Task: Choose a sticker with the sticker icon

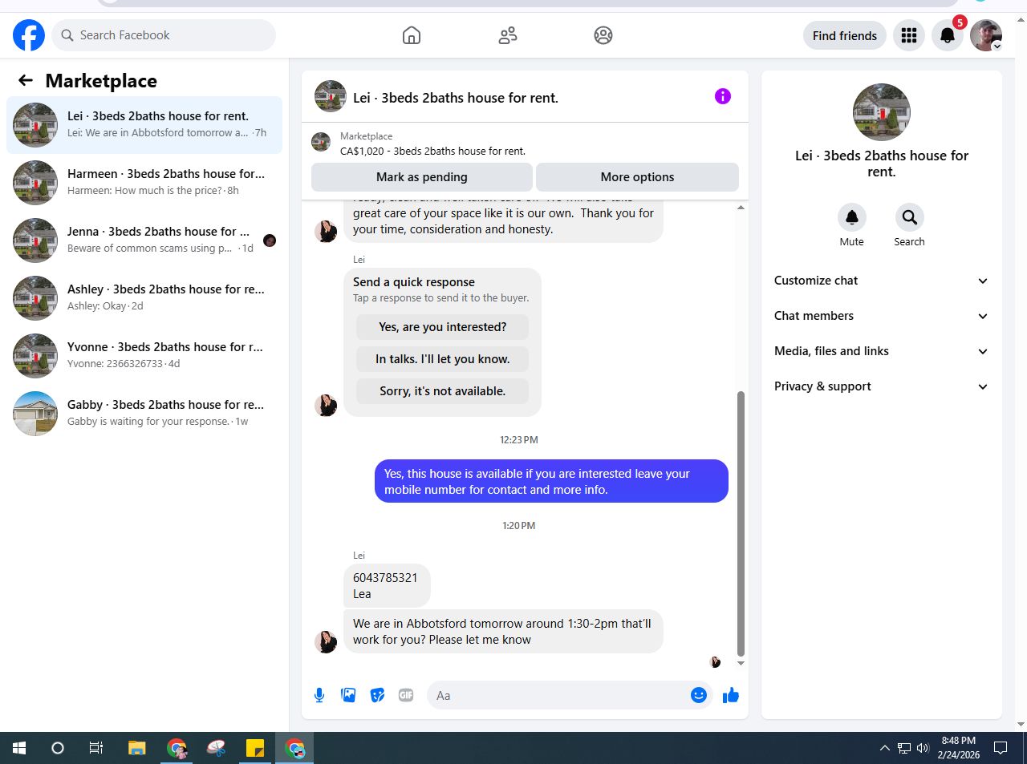Action: (377, 695)
